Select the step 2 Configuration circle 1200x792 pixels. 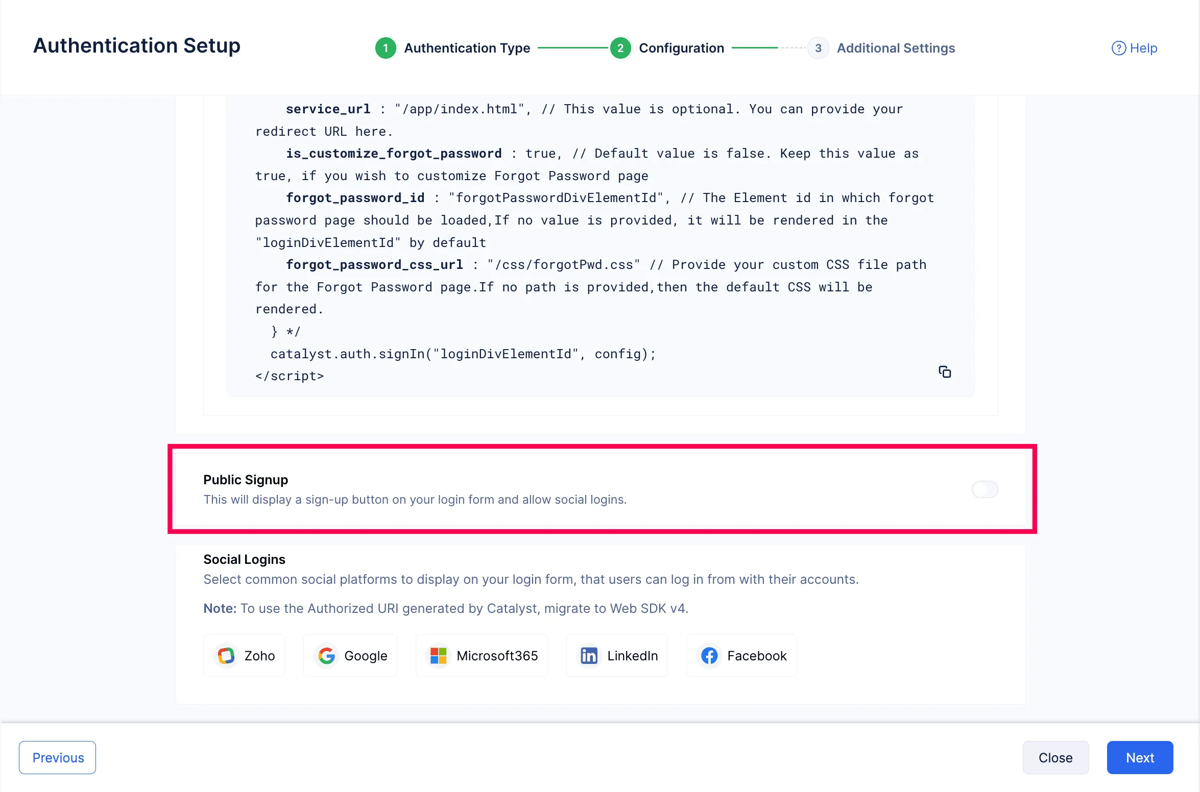[620, 48]
